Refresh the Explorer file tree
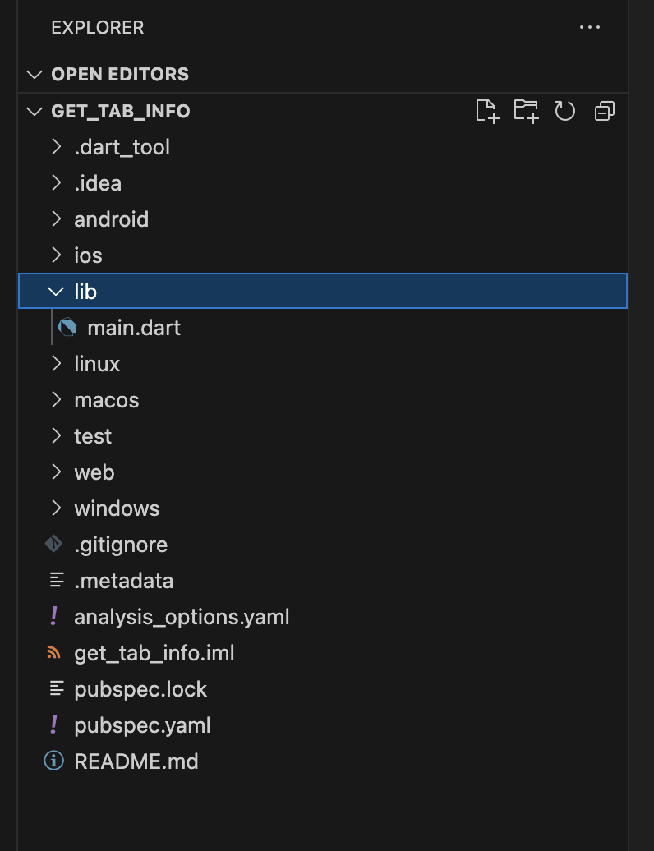 click(565, 111)
